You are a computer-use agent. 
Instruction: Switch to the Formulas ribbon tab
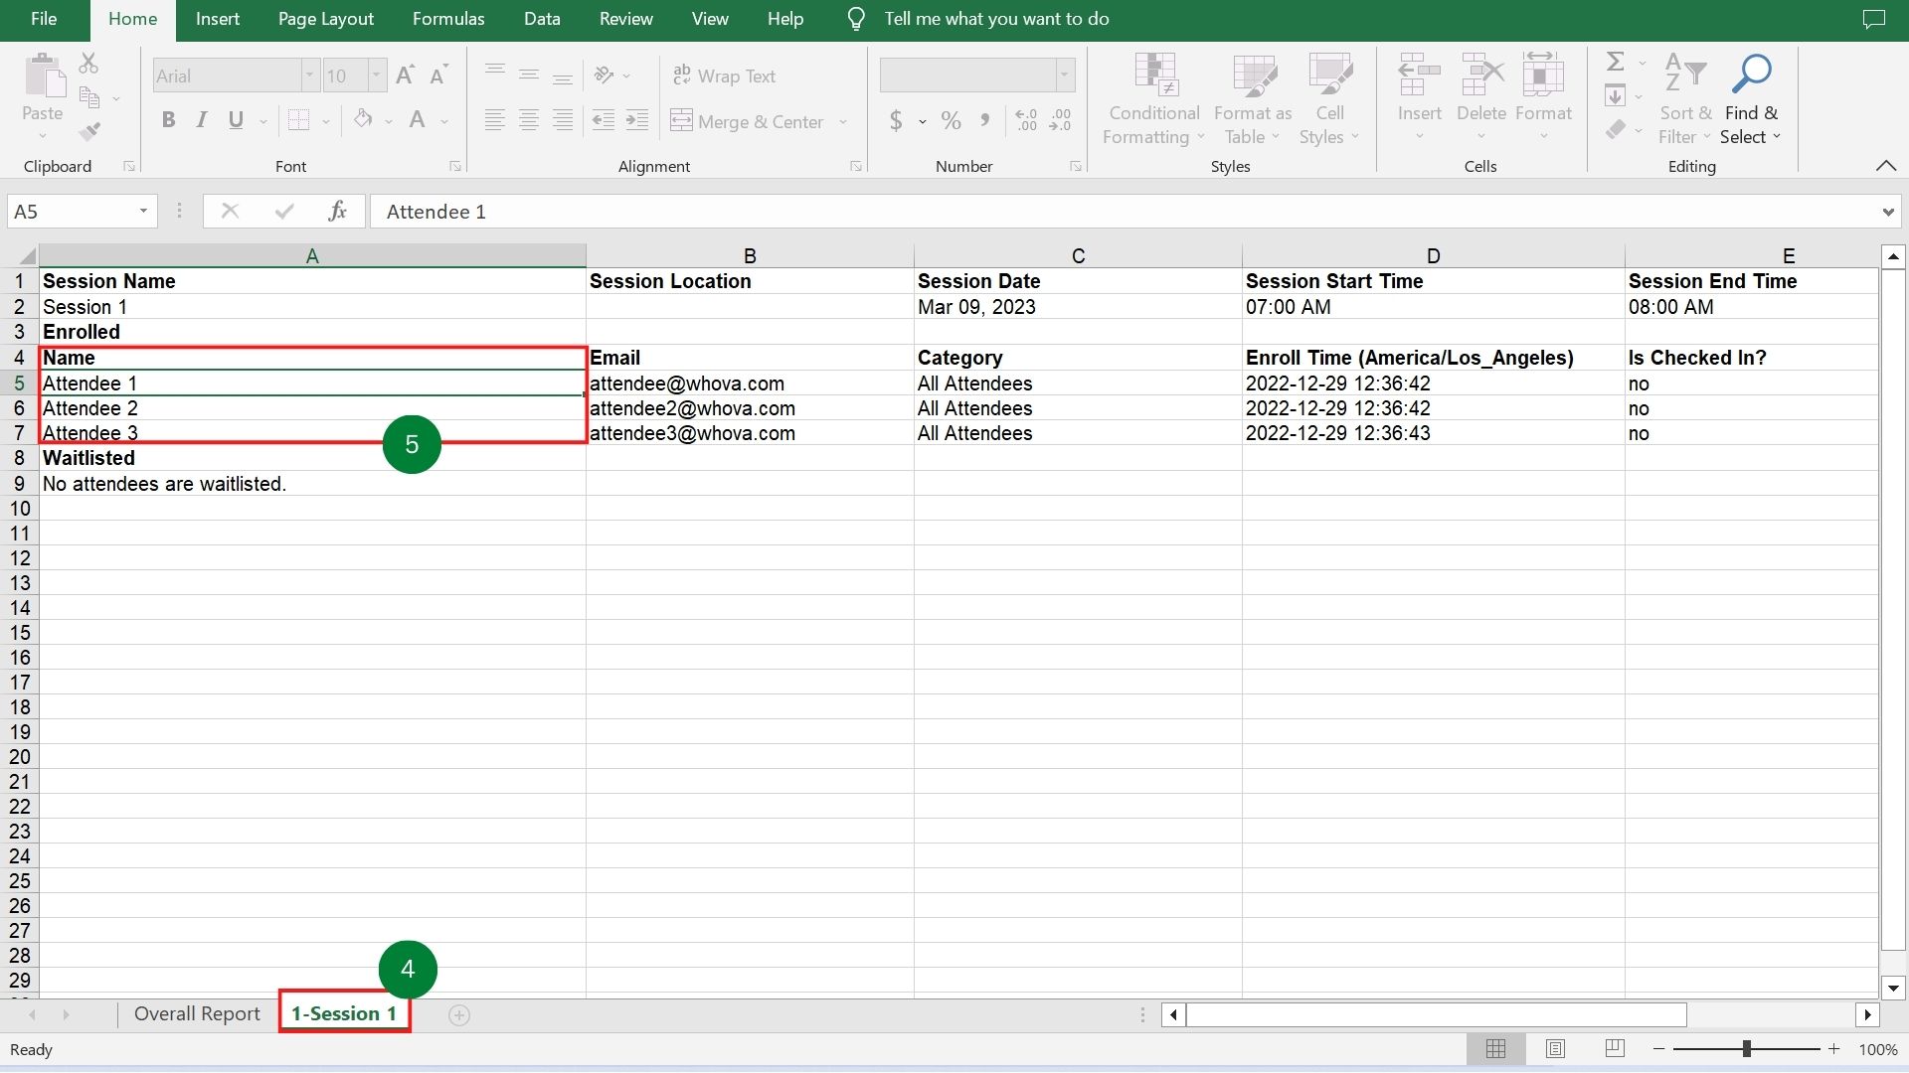click(x=447, y=18)
